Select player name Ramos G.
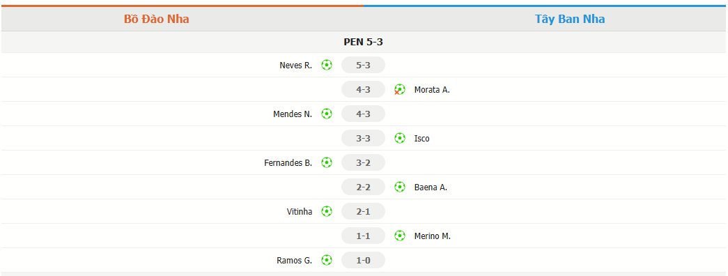728x276 pixels. (295, 261)
